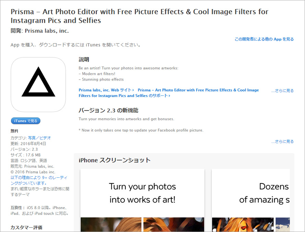
Task: Click the 'カスタマー評価' heading
Action: pos(26,227)
